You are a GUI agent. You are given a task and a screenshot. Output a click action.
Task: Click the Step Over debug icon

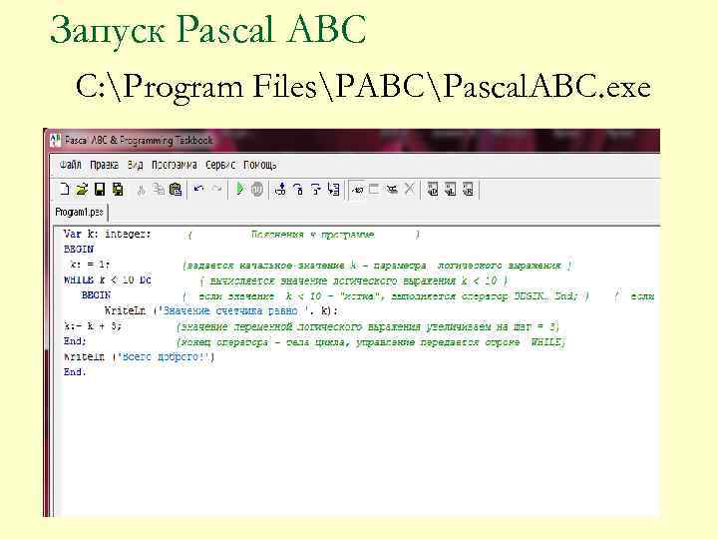[298, 190]
